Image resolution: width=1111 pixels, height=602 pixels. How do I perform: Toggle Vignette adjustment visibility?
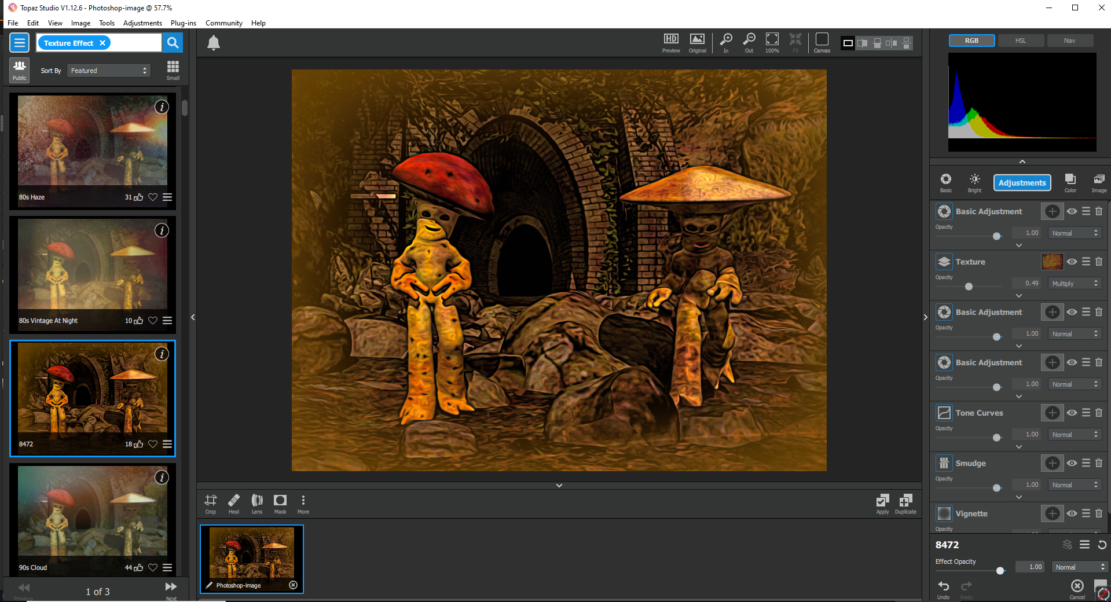[1072, 513]
